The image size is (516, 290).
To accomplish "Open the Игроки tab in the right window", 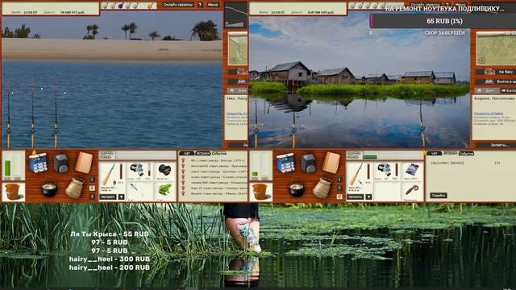I will (450, 153).
